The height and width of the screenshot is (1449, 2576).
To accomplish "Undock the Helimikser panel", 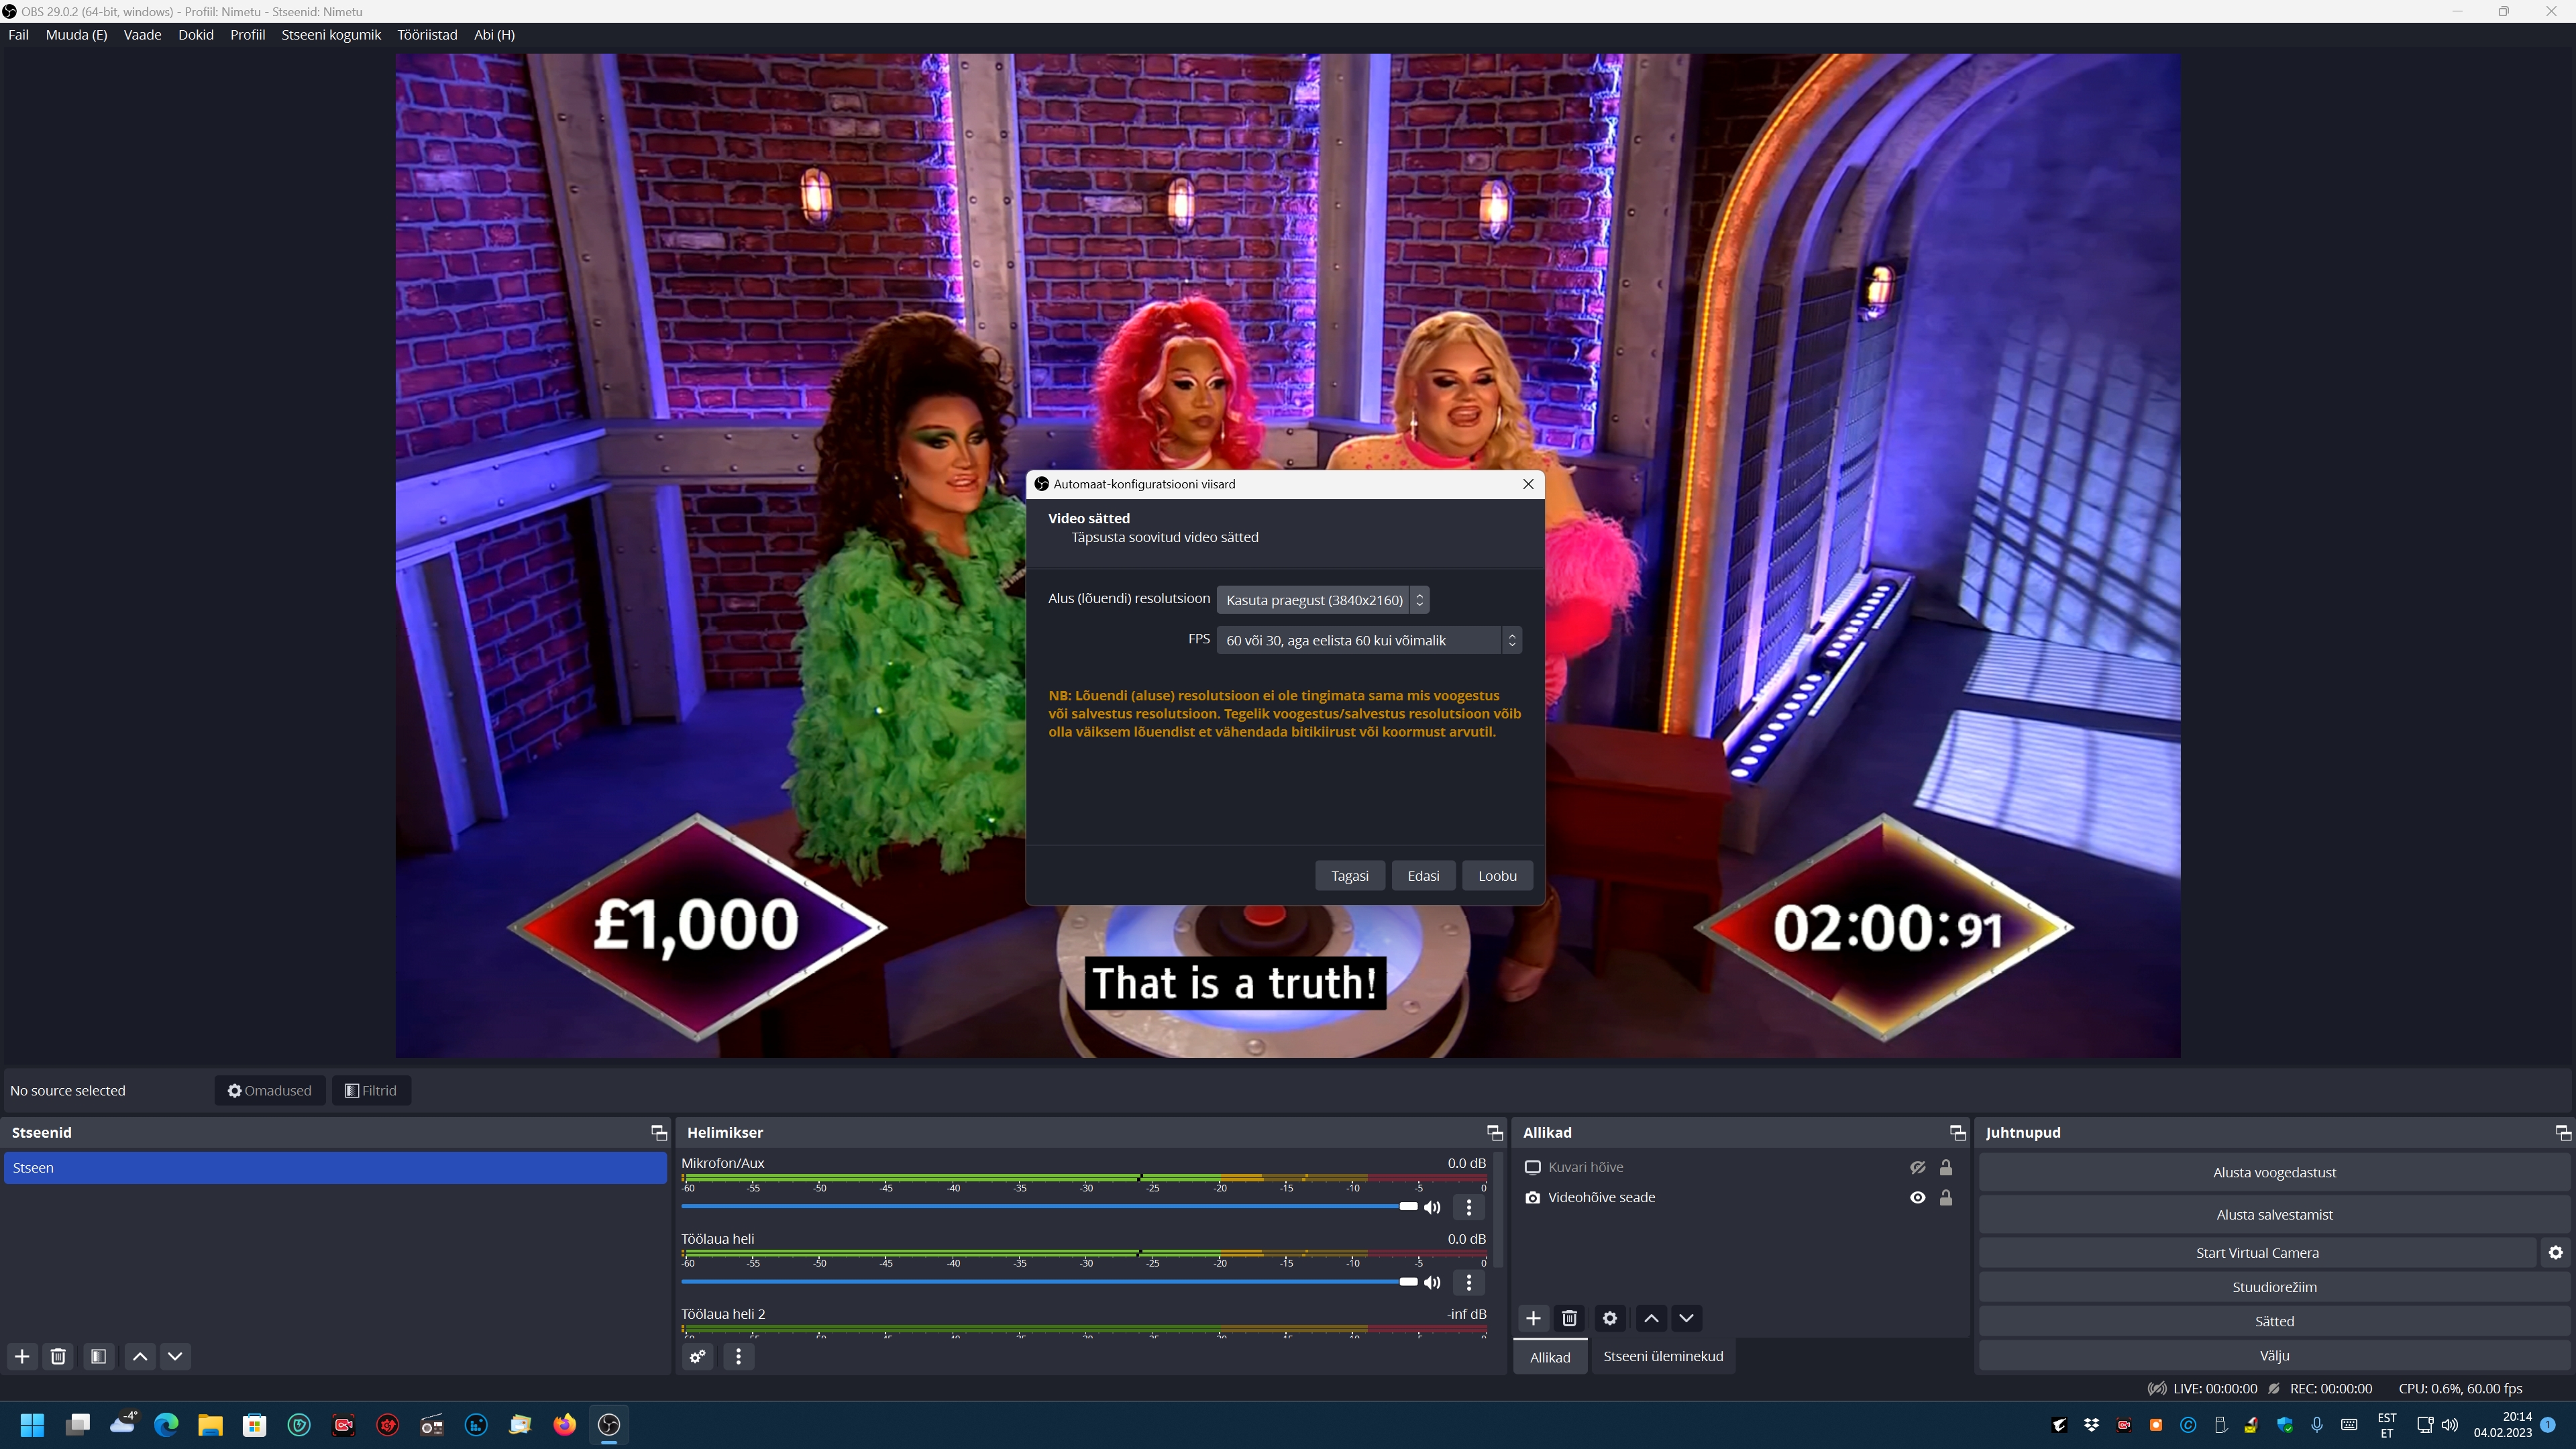I will click(x=1494, y=1132).
